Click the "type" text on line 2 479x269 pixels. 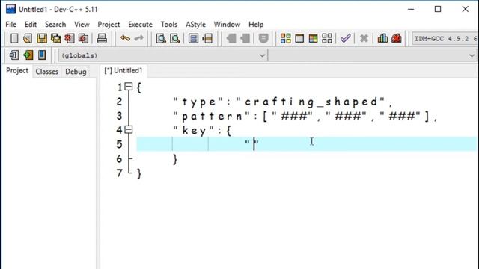click(x=198, y=102)
